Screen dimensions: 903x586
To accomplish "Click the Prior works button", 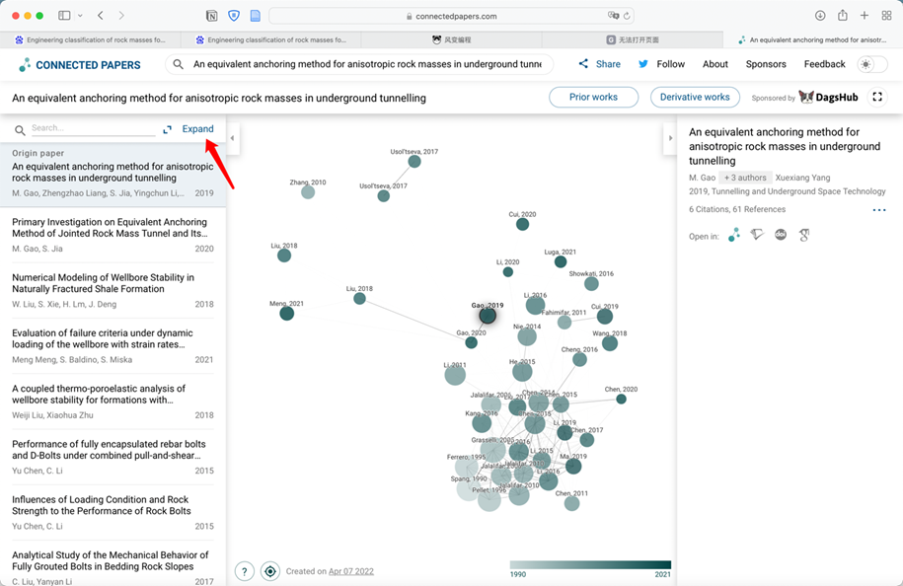I will point(593,97).
